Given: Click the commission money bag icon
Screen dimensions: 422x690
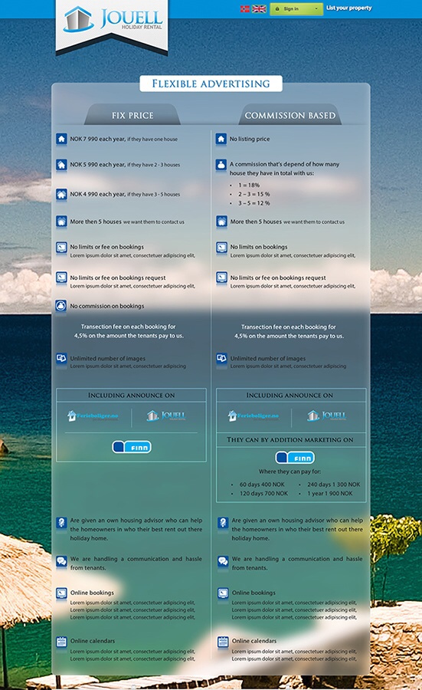Looking at the screenshot, I should click(x=221, y=165).
